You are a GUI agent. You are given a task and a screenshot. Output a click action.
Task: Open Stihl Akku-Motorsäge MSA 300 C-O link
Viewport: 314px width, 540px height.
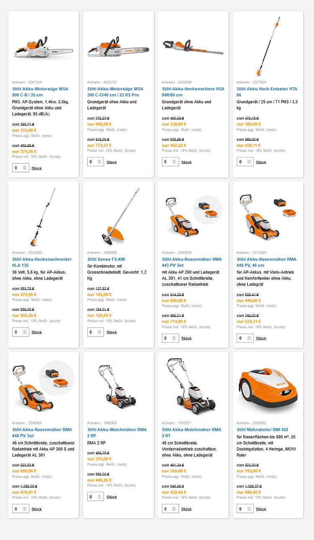pos(115,92)
